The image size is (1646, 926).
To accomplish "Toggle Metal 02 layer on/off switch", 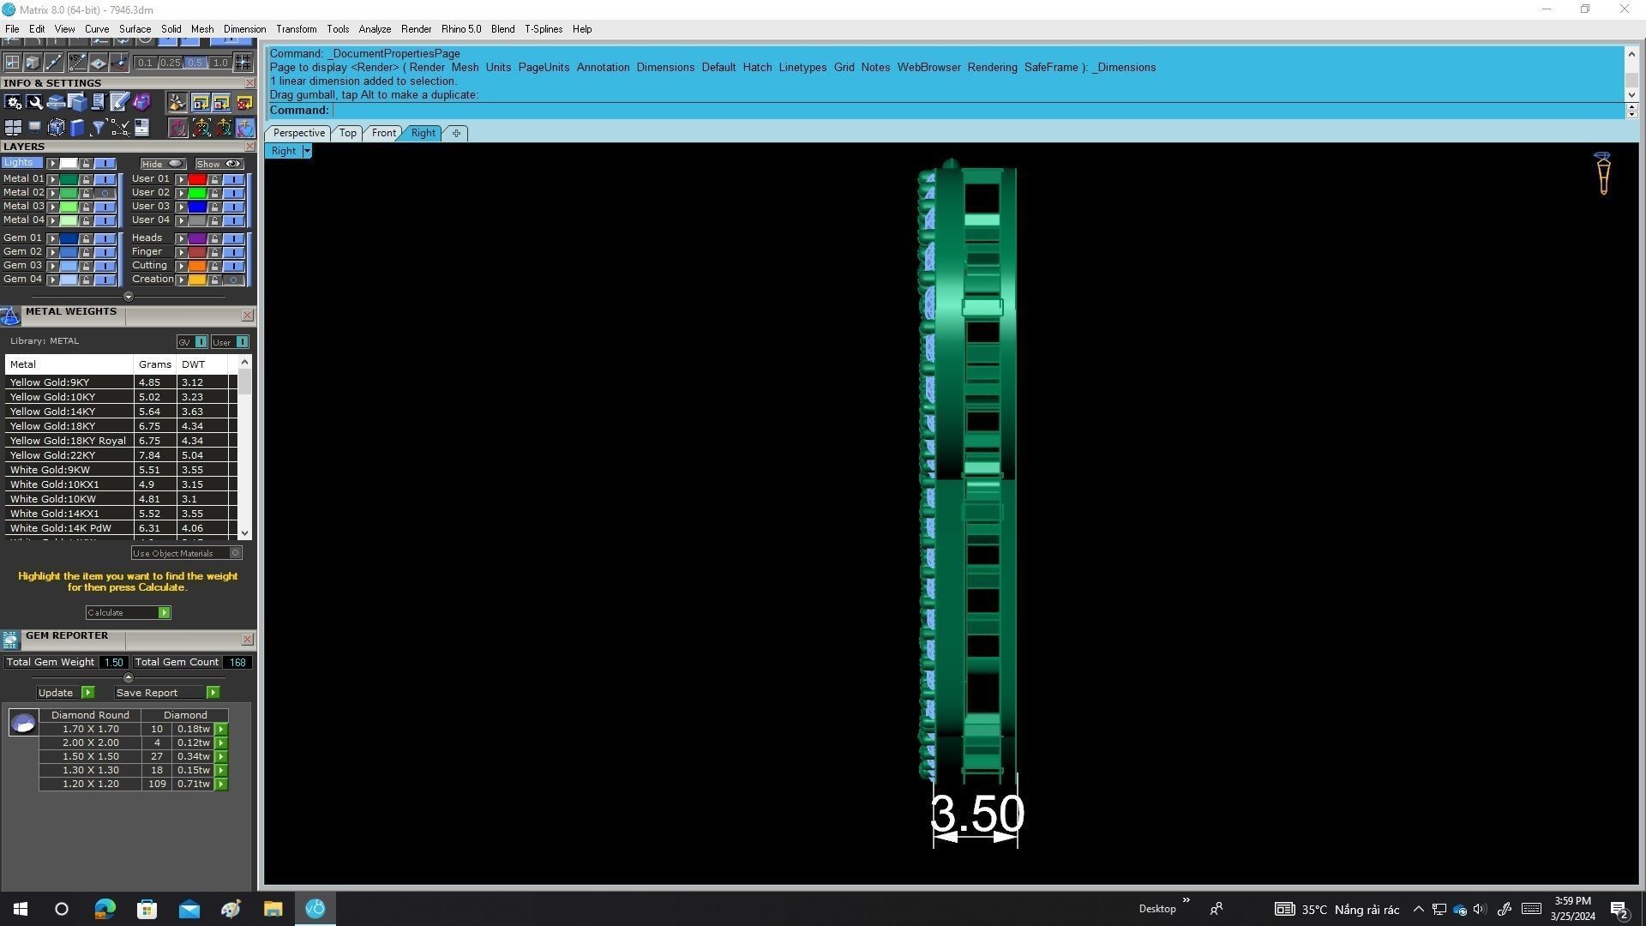I will click(x=105, y=193).
